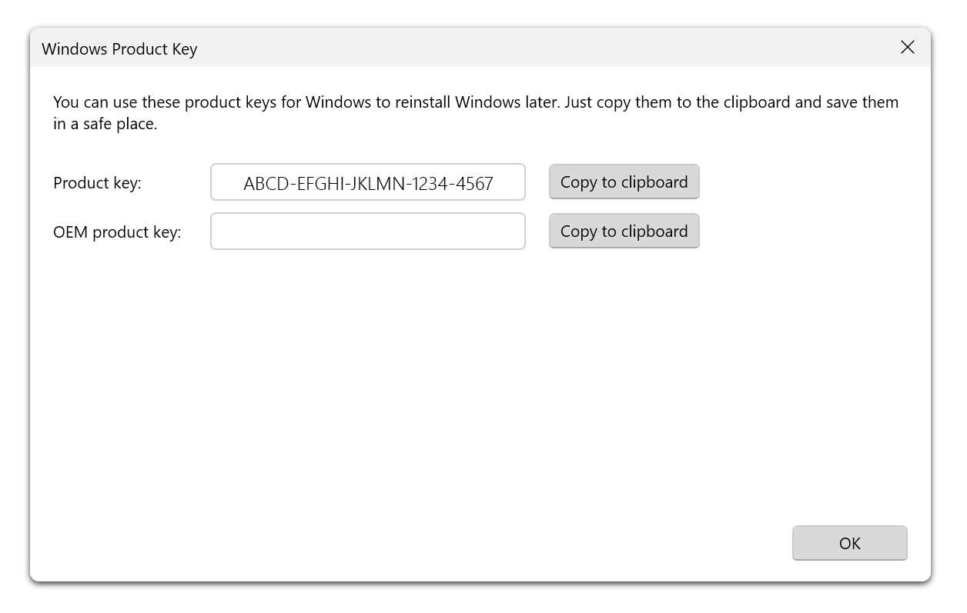Copy the Product key to clipboard
Viewport: 967px width, 613px height.
(x=624, y=182)
